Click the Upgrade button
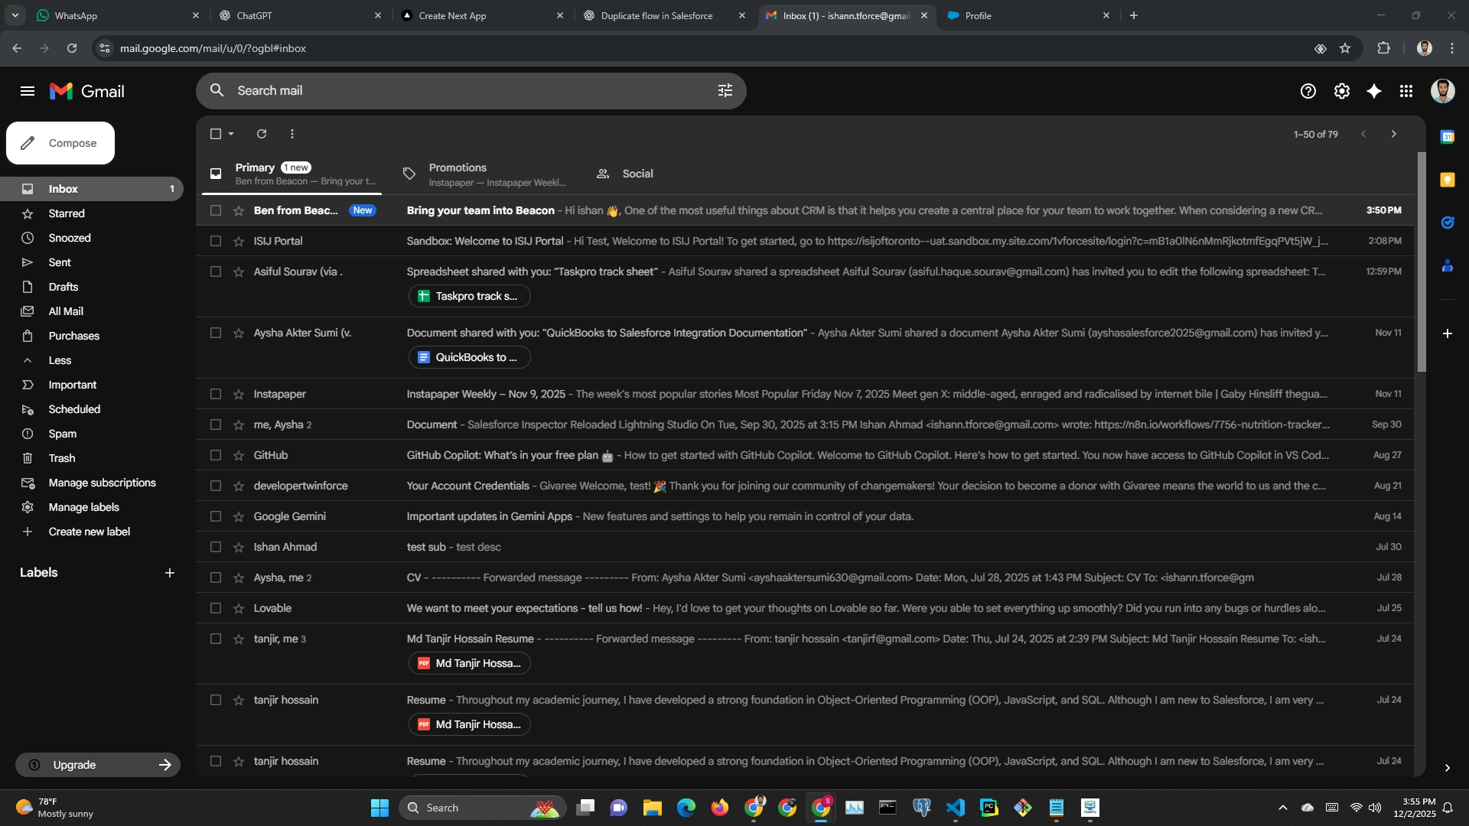1469x826 pixels. [x=98, y=765]
